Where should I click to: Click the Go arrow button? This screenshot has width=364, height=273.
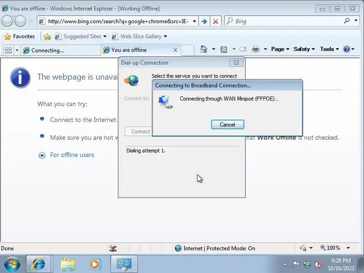click(204, 21)
